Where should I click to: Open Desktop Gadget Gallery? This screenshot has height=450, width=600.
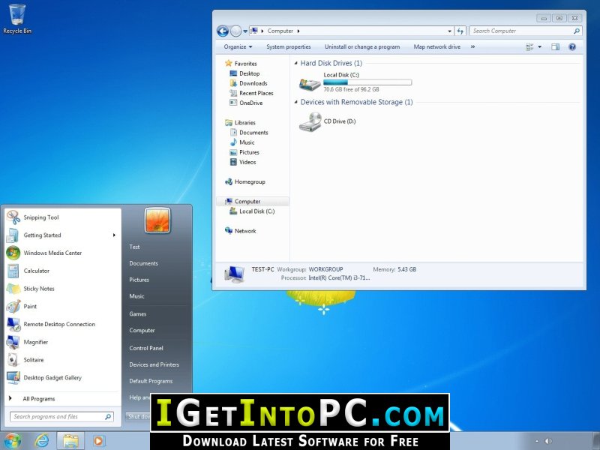click(x=63, y=377)
